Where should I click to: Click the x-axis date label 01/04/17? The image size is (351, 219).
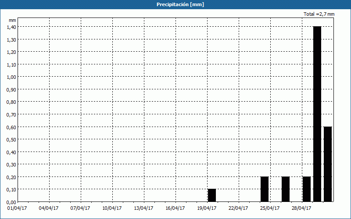(x=17, y=208)
